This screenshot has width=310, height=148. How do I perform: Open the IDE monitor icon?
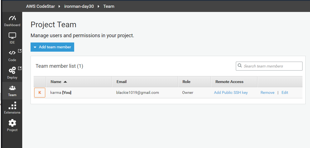point(12,36)
